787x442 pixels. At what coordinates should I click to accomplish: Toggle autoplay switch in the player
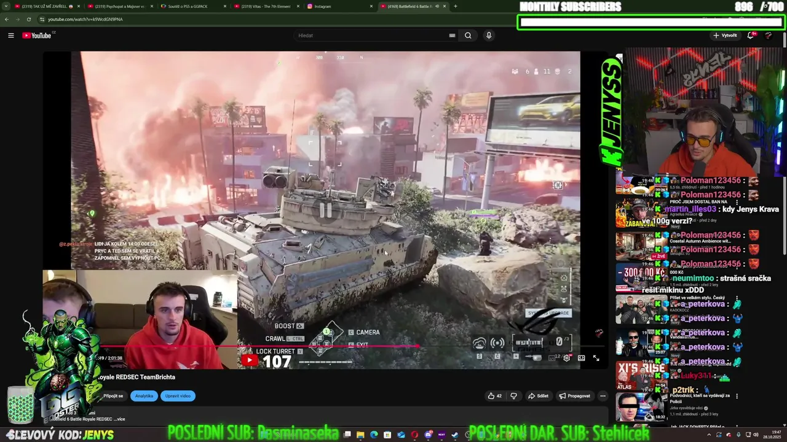click(537, 358)
